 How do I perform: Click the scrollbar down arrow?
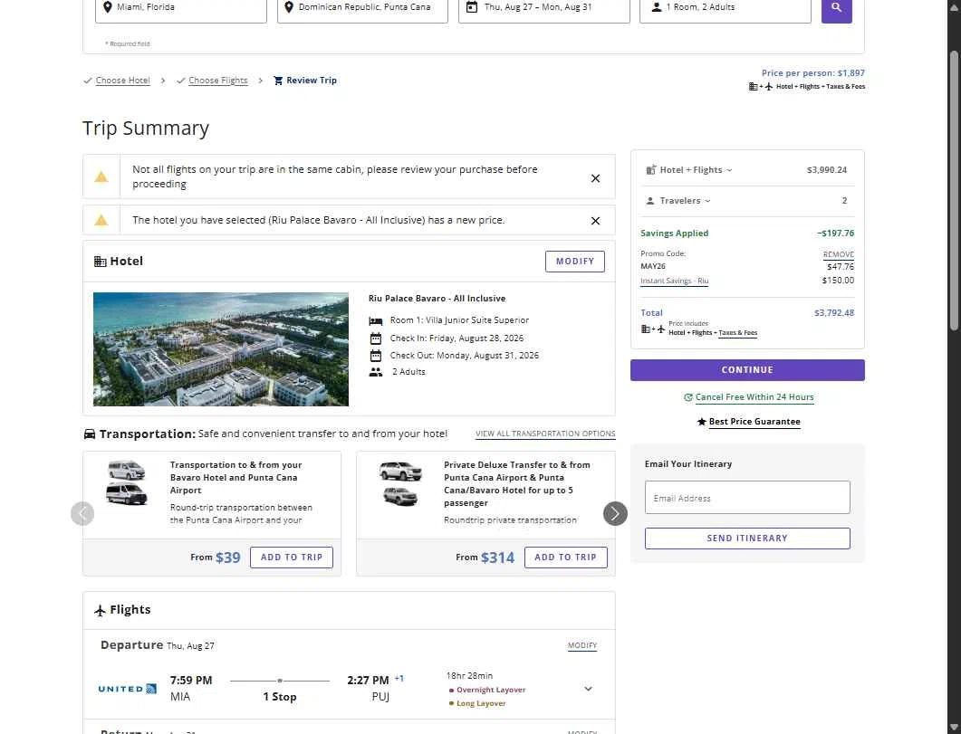click(x=954, y=728)
